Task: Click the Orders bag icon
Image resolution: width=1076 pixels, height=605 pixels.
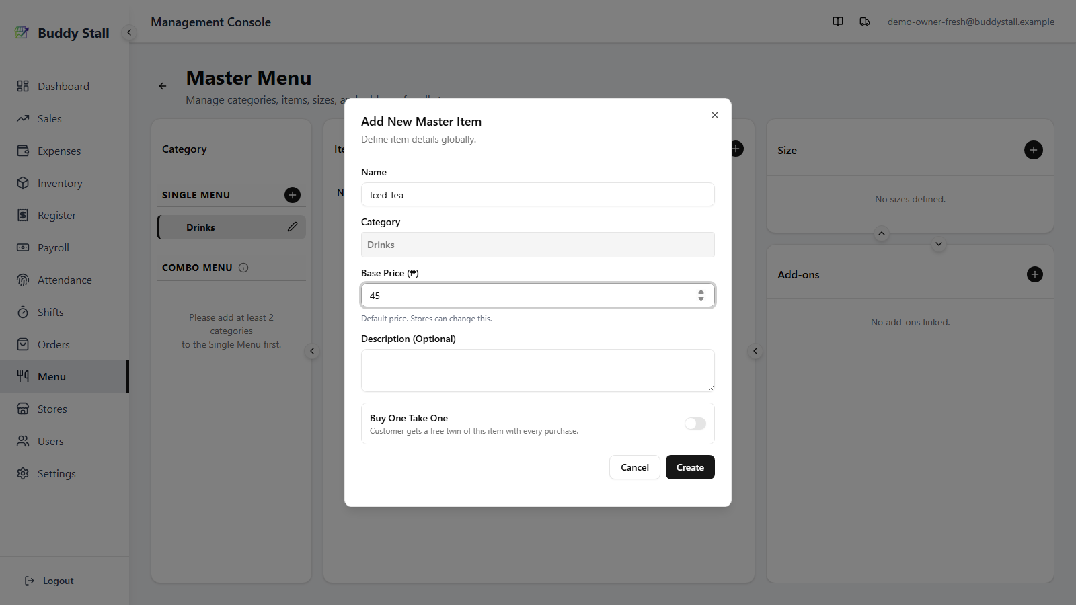Action: [x=23, y=344]
